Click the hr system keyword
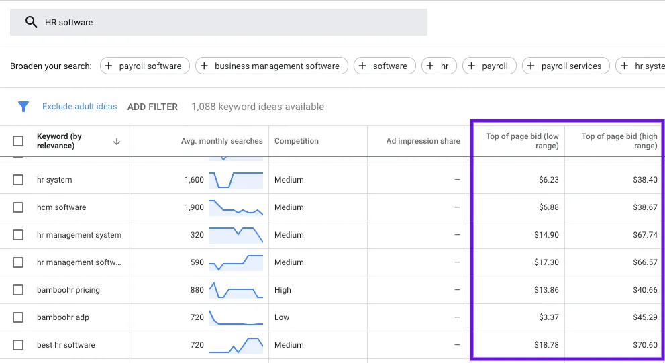 [54, 180]
